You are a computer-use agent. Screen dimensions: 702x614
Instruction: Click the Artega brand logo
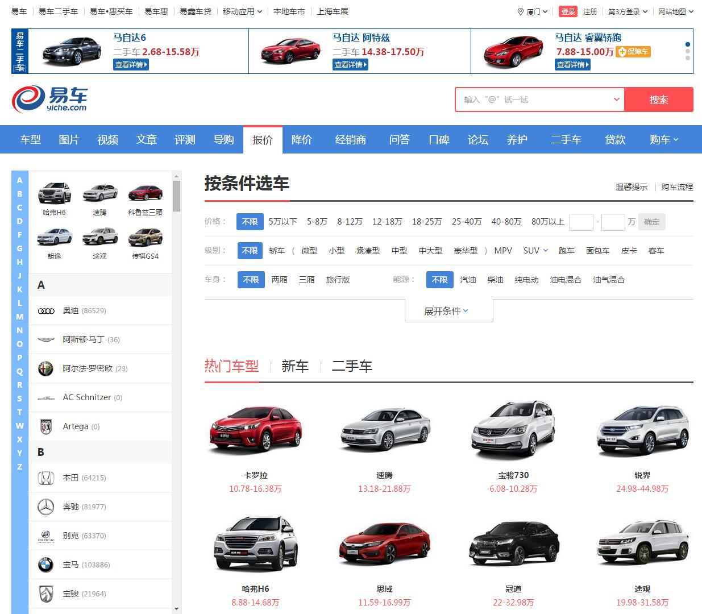[46, 426]
